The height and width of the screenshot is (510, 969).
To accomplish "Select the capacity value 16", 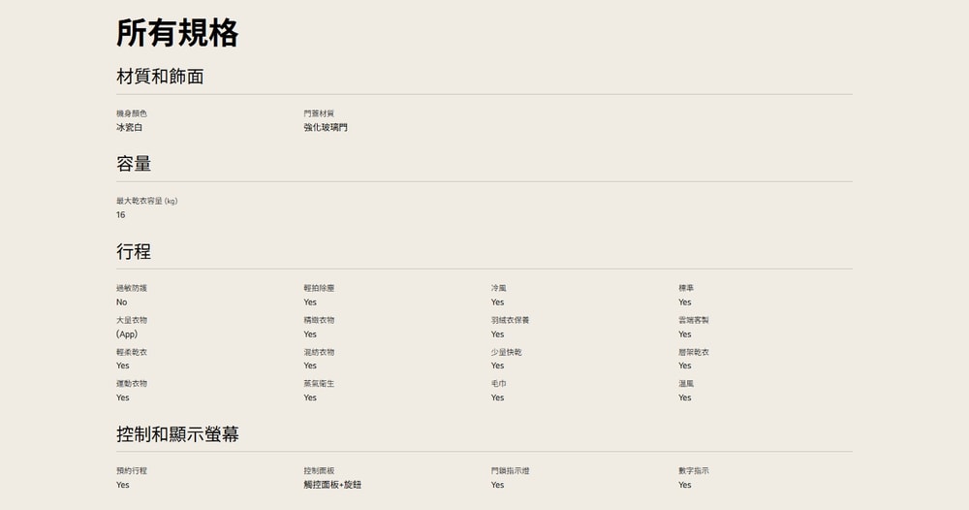I will (x=121, y=214).
